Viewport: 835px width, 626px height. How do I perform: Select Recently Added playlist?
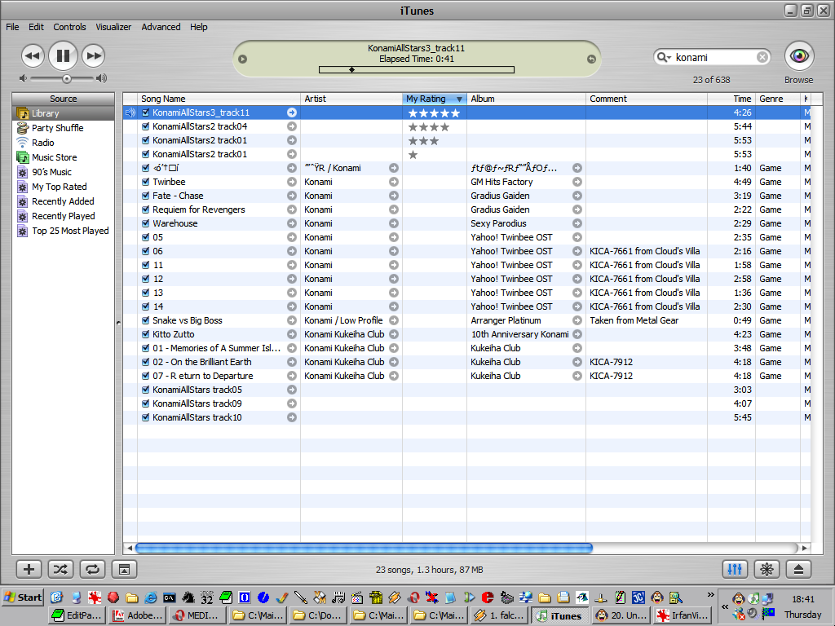tap(63, 201)
